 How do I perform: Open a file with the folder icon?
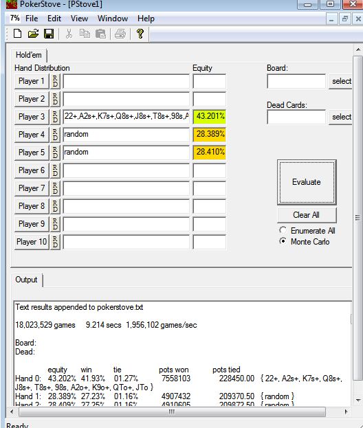click(33, 34)
